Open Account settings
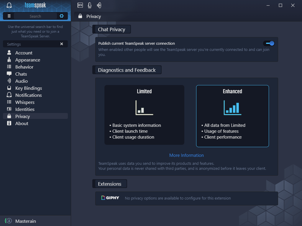Screen dimensions: 302x226 point(24,53)
